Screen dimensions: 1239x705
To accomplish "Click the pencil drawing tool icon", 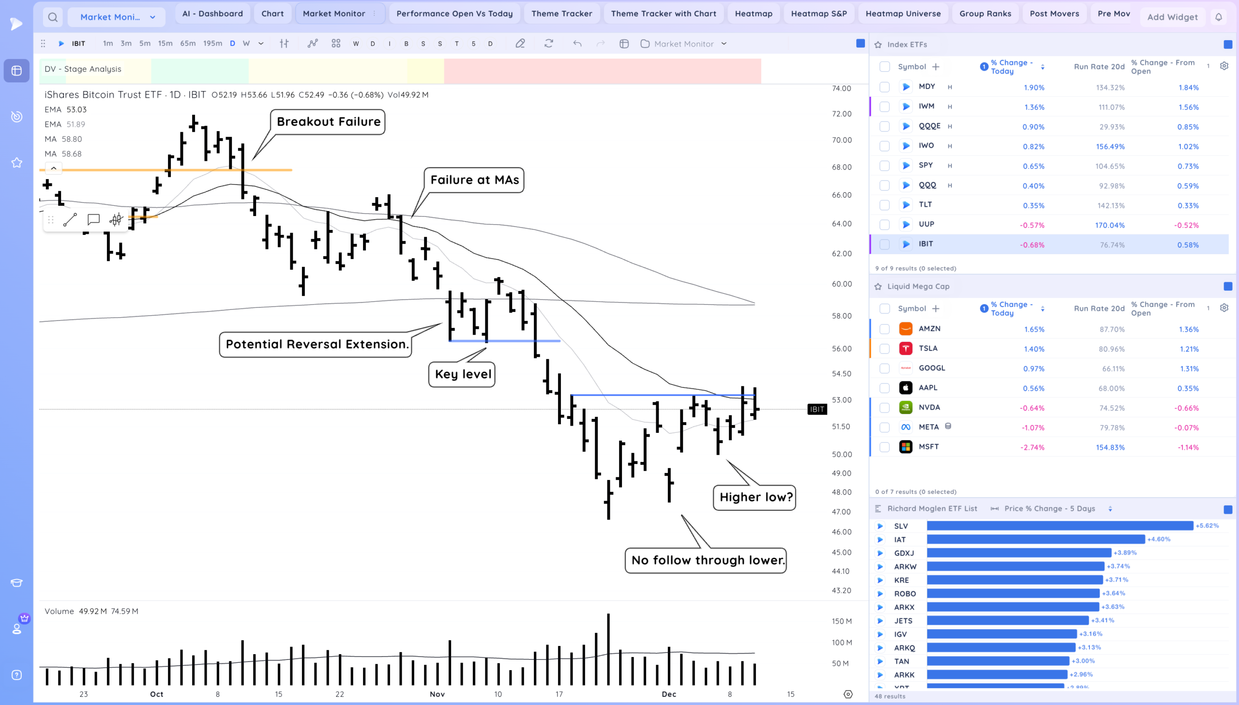I will 520,44.
